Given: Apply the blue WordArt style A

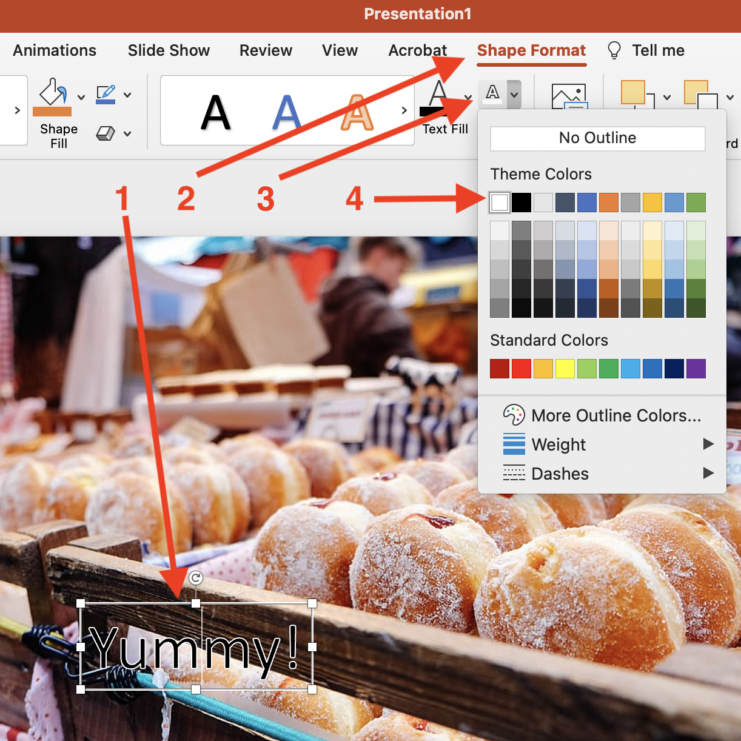Looking at the screenshot, I should click(287, 113).
